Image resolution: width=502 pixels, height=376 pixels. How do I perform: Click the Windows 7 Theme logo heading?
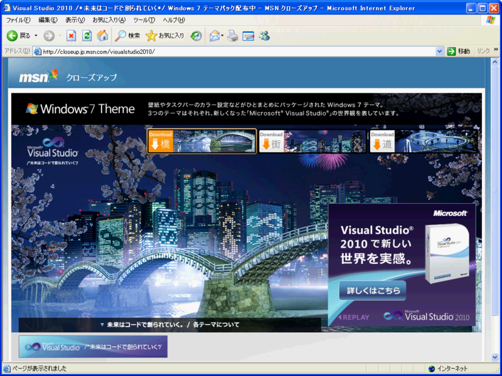tap(80, 108)
